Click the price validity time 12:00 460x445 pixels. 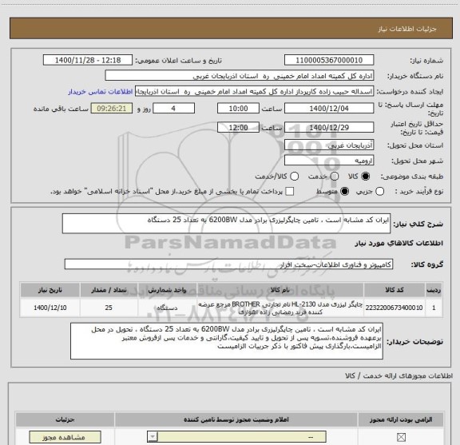click(x=238, y=127)
